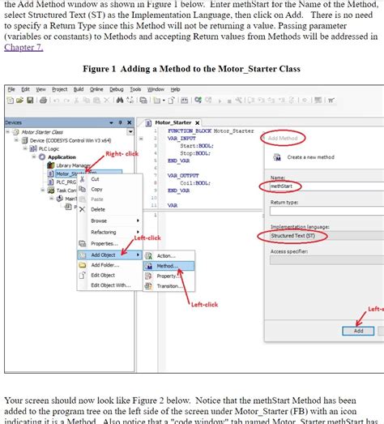This screenshot has height=424, width=384.
Task: Click the PLC Logic icon in tree
Action: [x=33, y=148]
